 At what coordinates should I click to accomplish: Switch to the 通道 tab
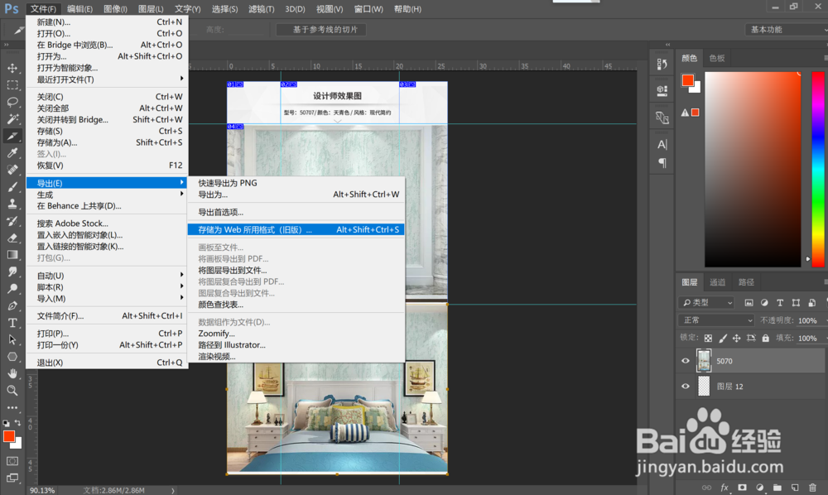[717, 282]
